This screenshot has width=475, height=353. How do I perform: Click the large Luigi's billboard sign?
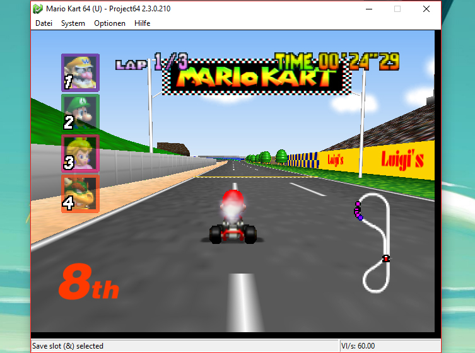[402, 160]
